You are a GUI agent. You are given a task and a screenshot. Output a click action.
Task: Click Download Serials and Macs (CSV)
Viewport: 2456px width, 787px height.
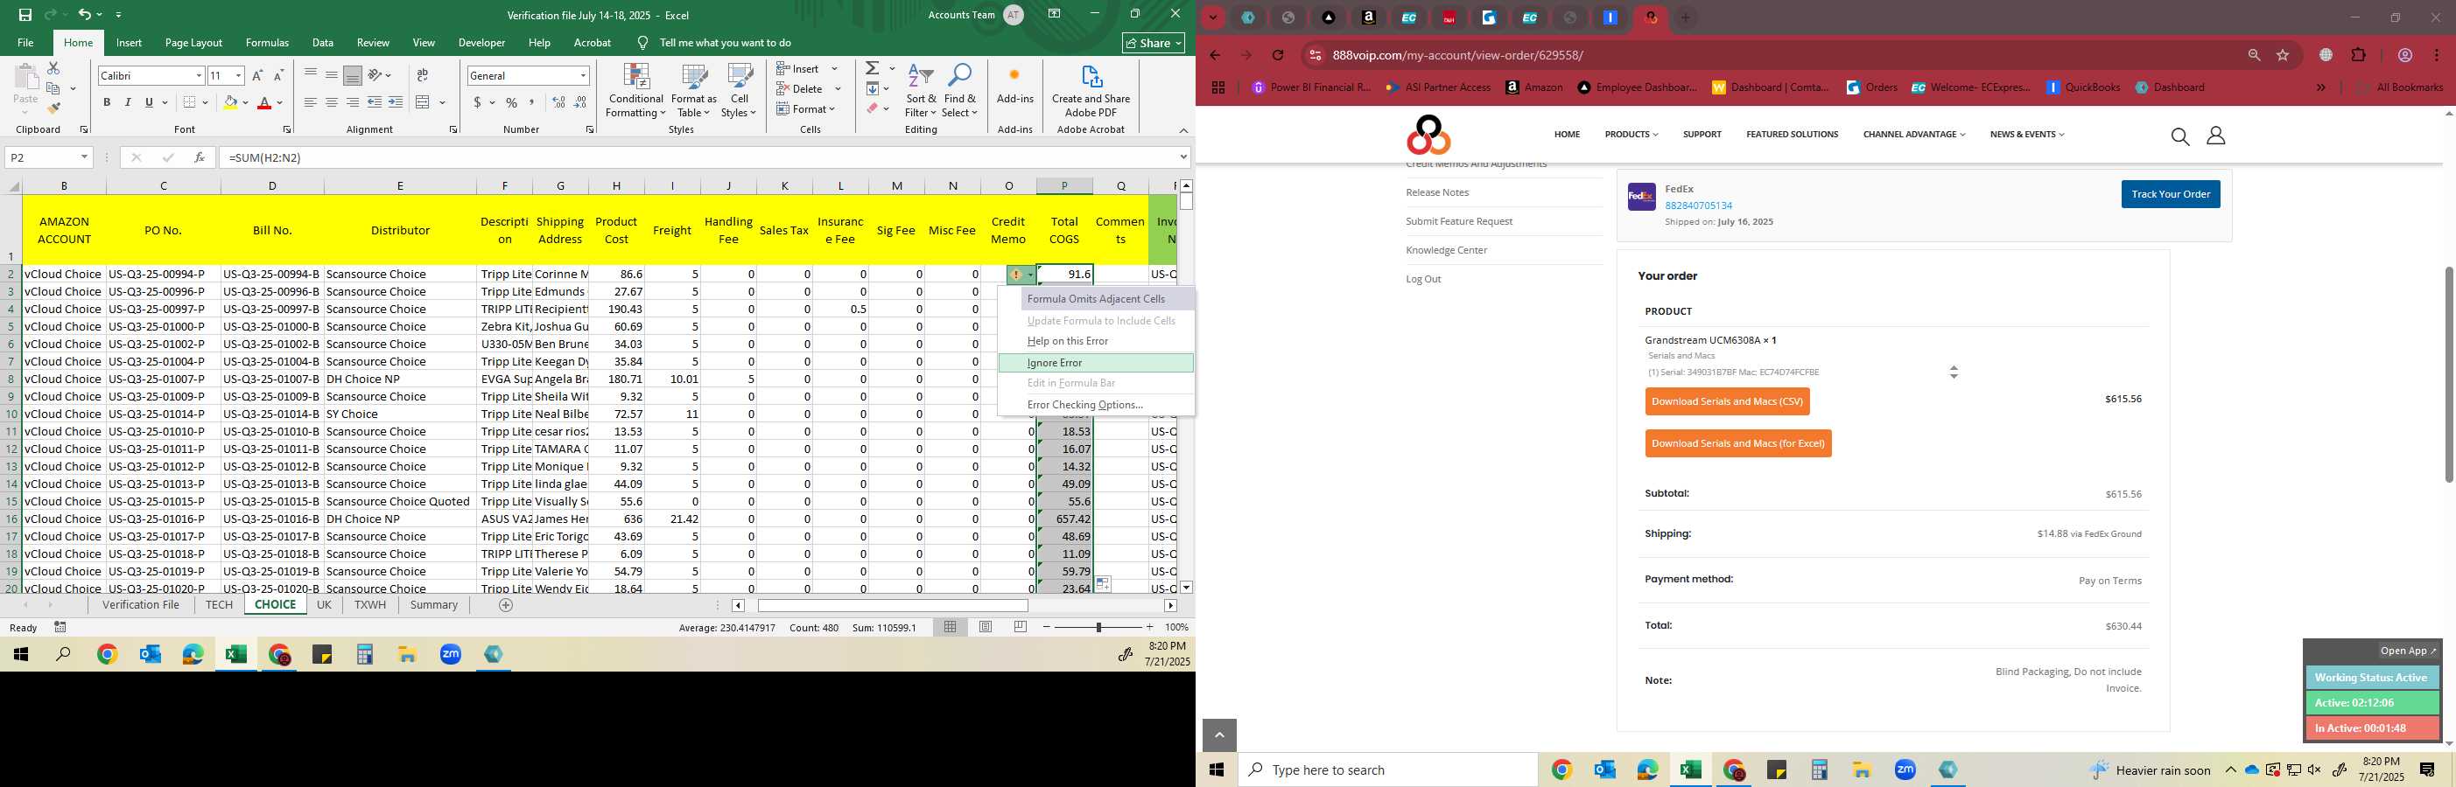click(1727, 402)
